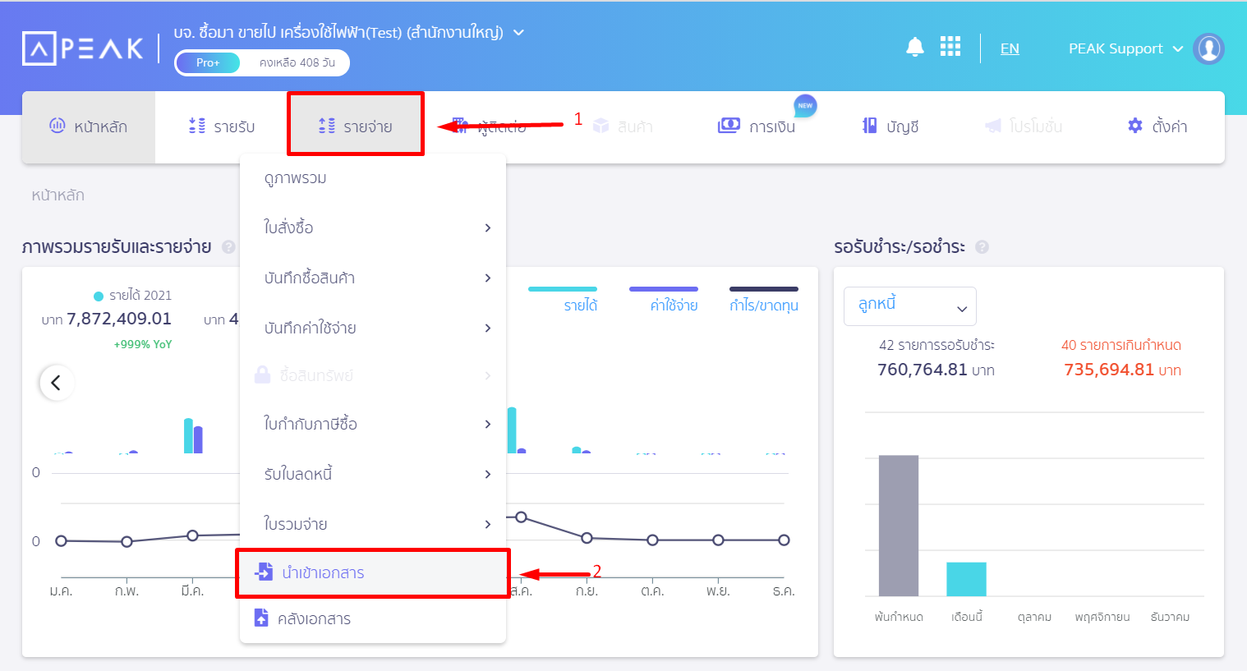The height and width of the screenshot is (671, 1247).
Task: Open ตั้งค่า settings gear menu
Action: click(x=1157, y=126)
